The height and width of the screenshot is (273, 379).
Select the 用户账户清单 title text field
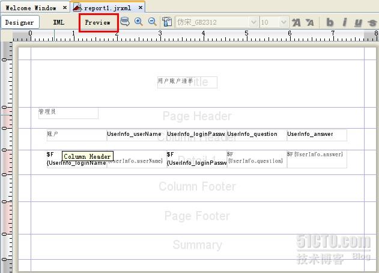pyautogui.click(x=187, y=82)
